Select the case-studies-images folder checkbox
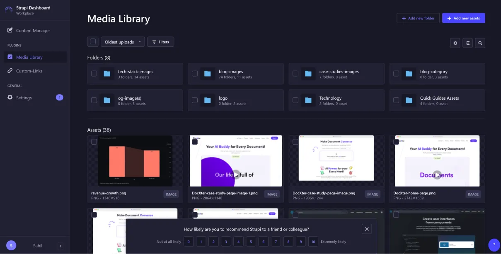 [x=295, y=74]
